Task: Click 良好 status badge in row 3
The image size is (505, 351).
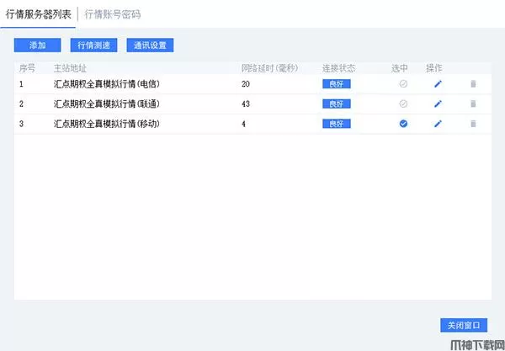Action: coord(337,124)
